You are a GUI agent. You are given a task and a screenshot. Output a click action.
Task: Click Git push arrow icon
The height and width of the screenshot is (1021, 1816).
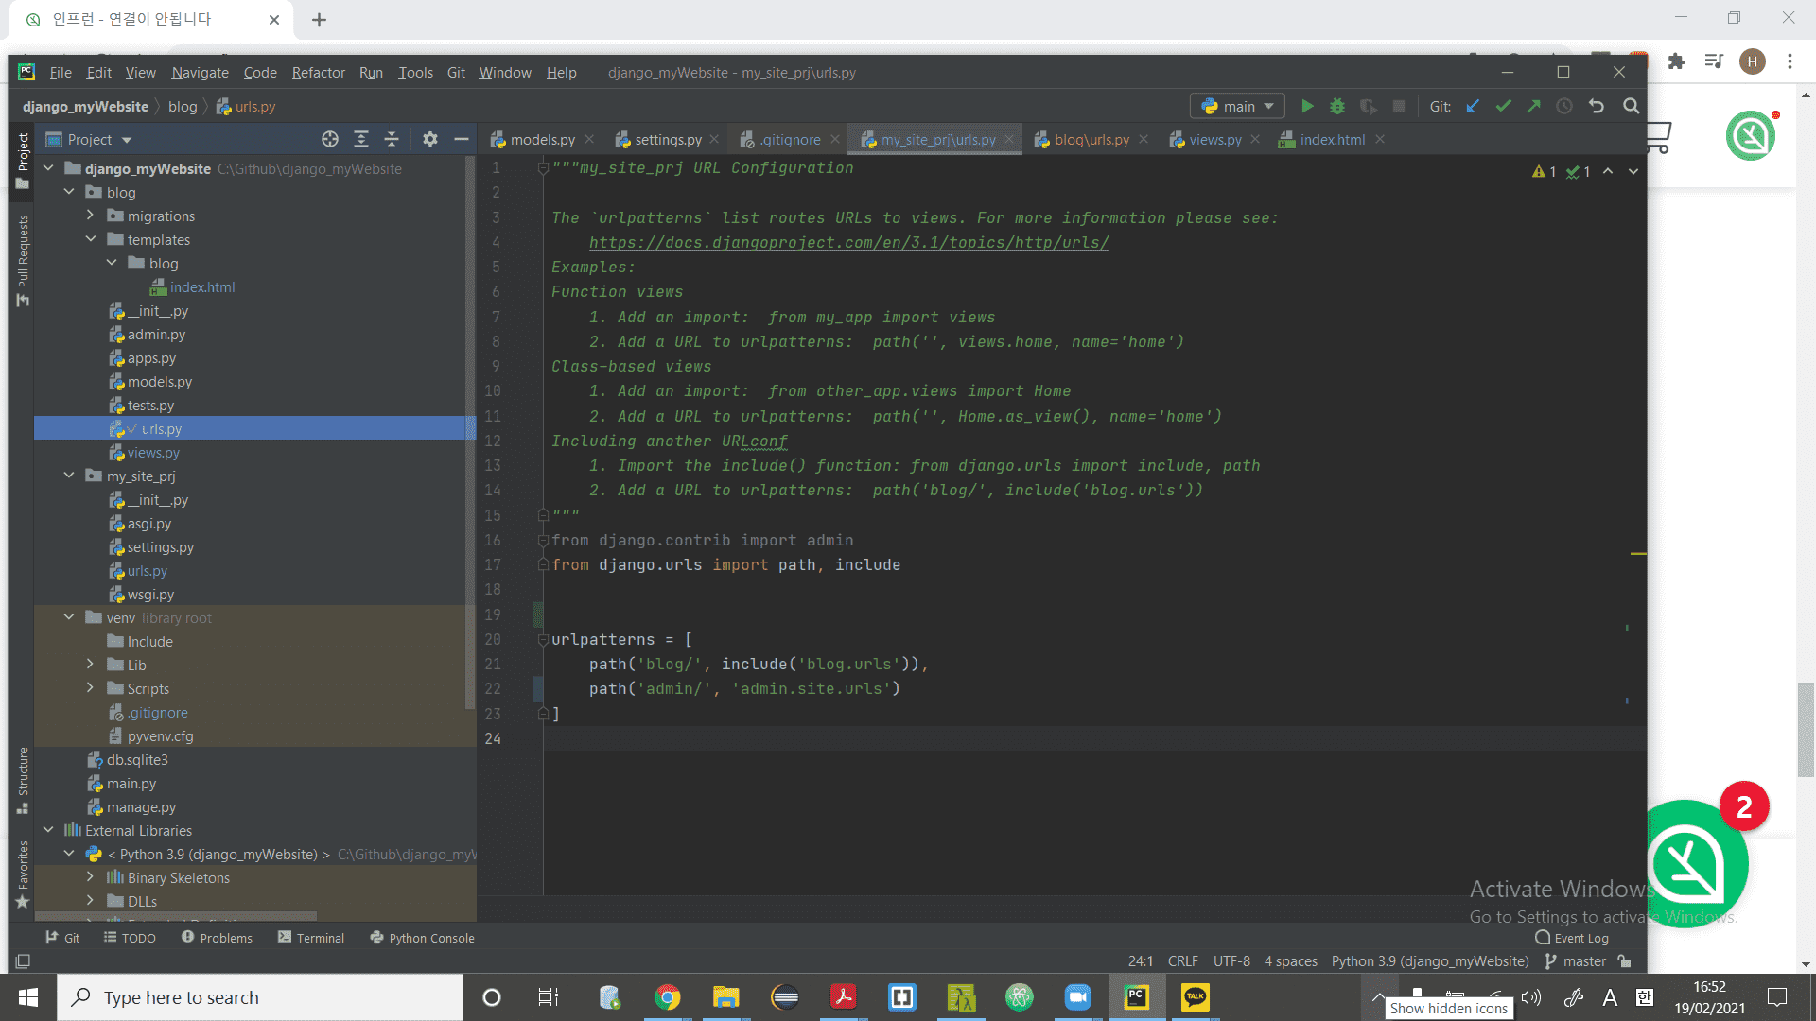tap(1533, 107)
